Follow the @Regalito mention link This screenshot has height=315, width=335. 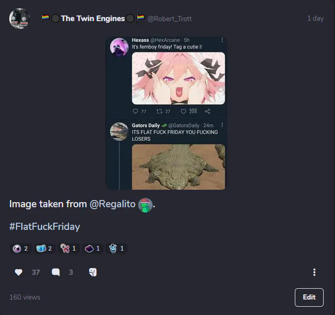pyautogui.click(x=112, y=204)
